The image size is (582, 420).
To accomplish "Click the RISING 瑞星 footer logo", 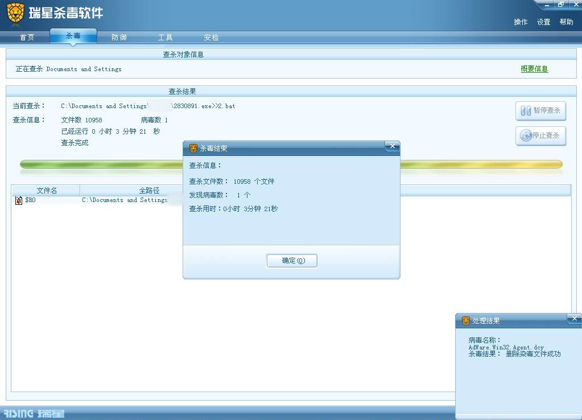I will (34, 413).
